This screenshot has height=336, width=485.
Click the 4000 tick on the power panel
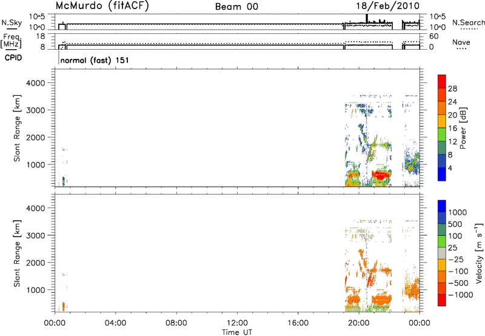click(x=35, y=83)
